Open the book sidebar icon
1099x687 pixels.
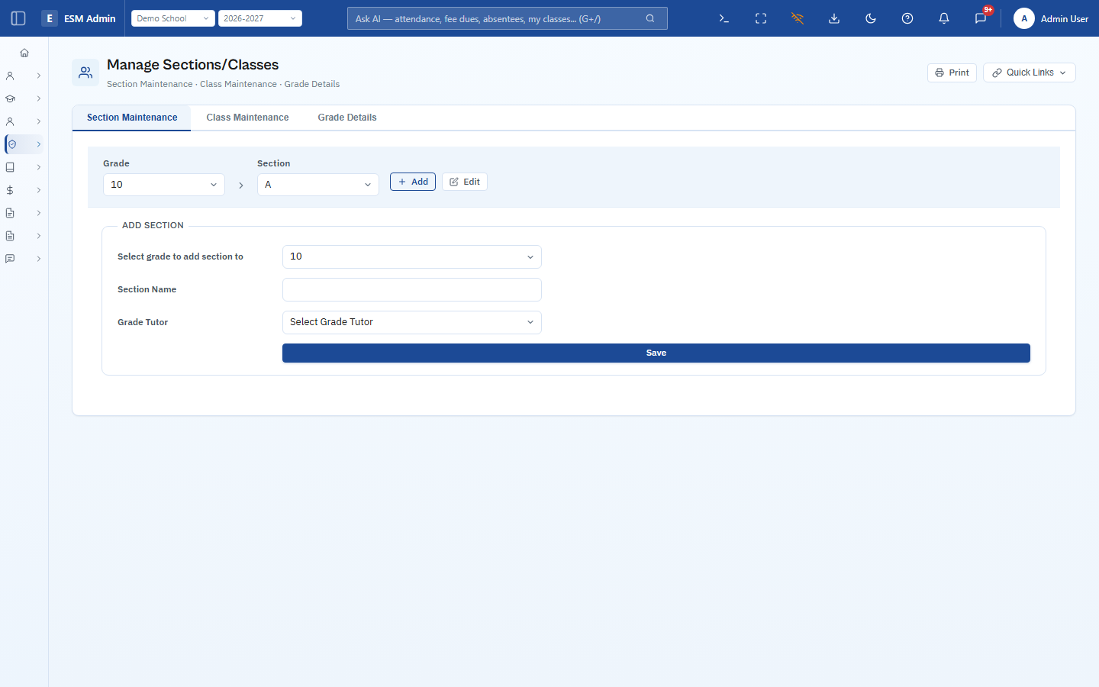tap(10, 167)
